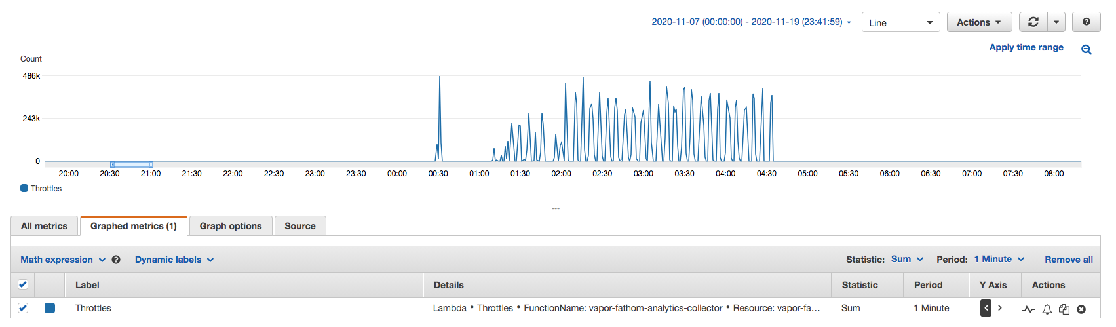This screenshot has height=327, width=1116.
Task: Click the Throttles legend color square
Action: (24, 188)
